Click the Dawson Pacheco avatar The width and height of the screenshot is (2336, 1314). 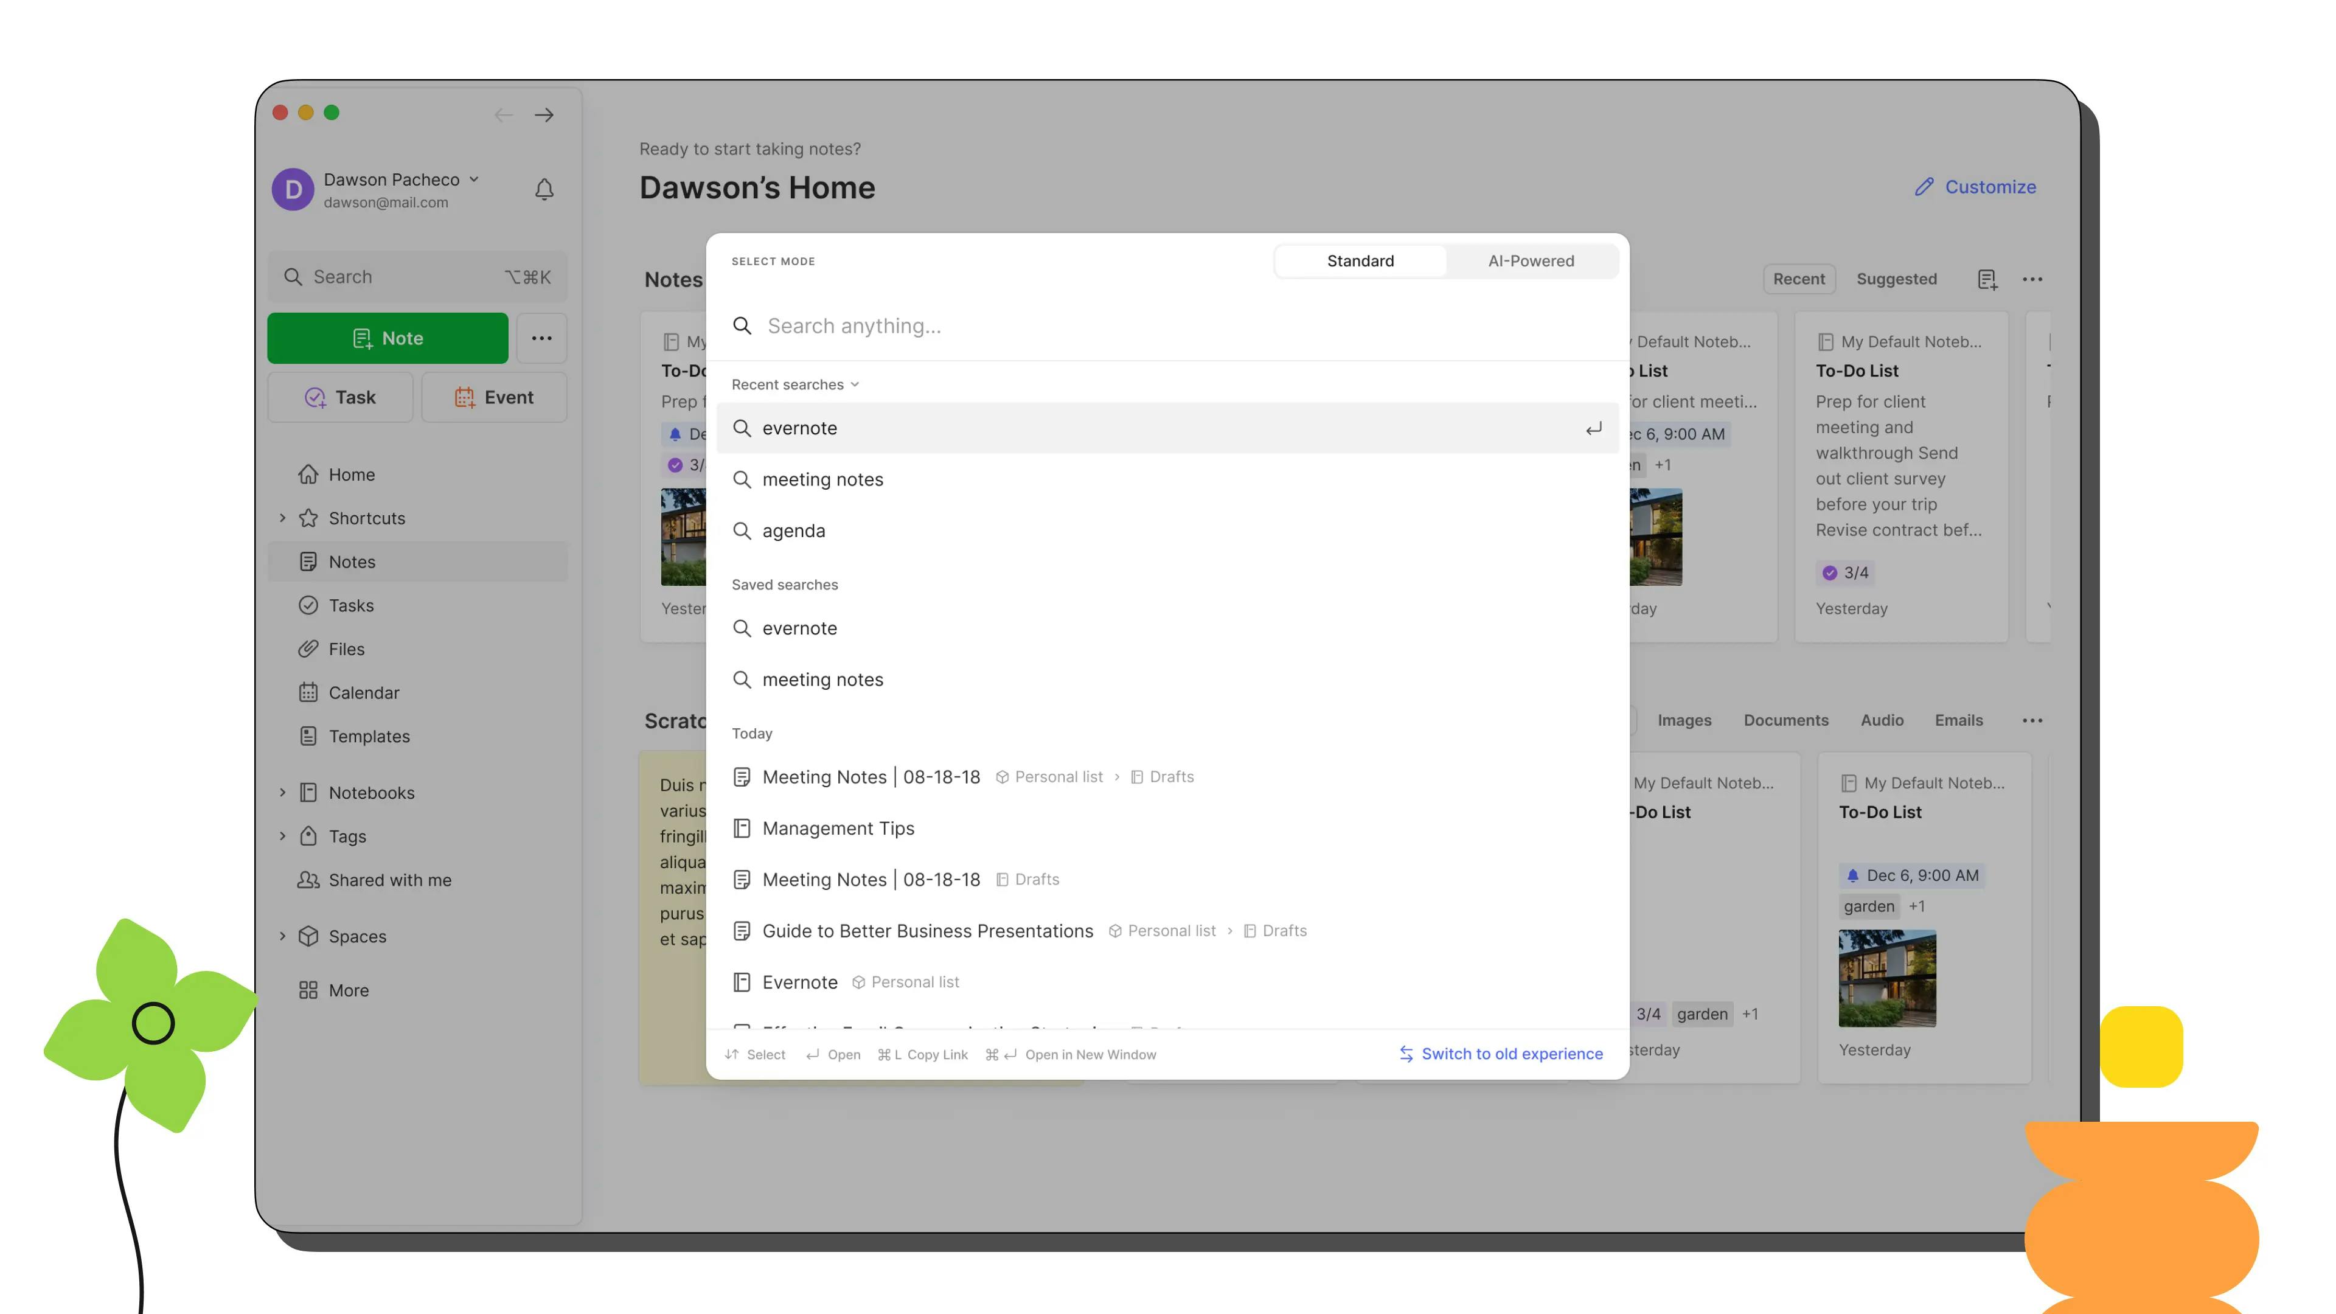(293, 189)
